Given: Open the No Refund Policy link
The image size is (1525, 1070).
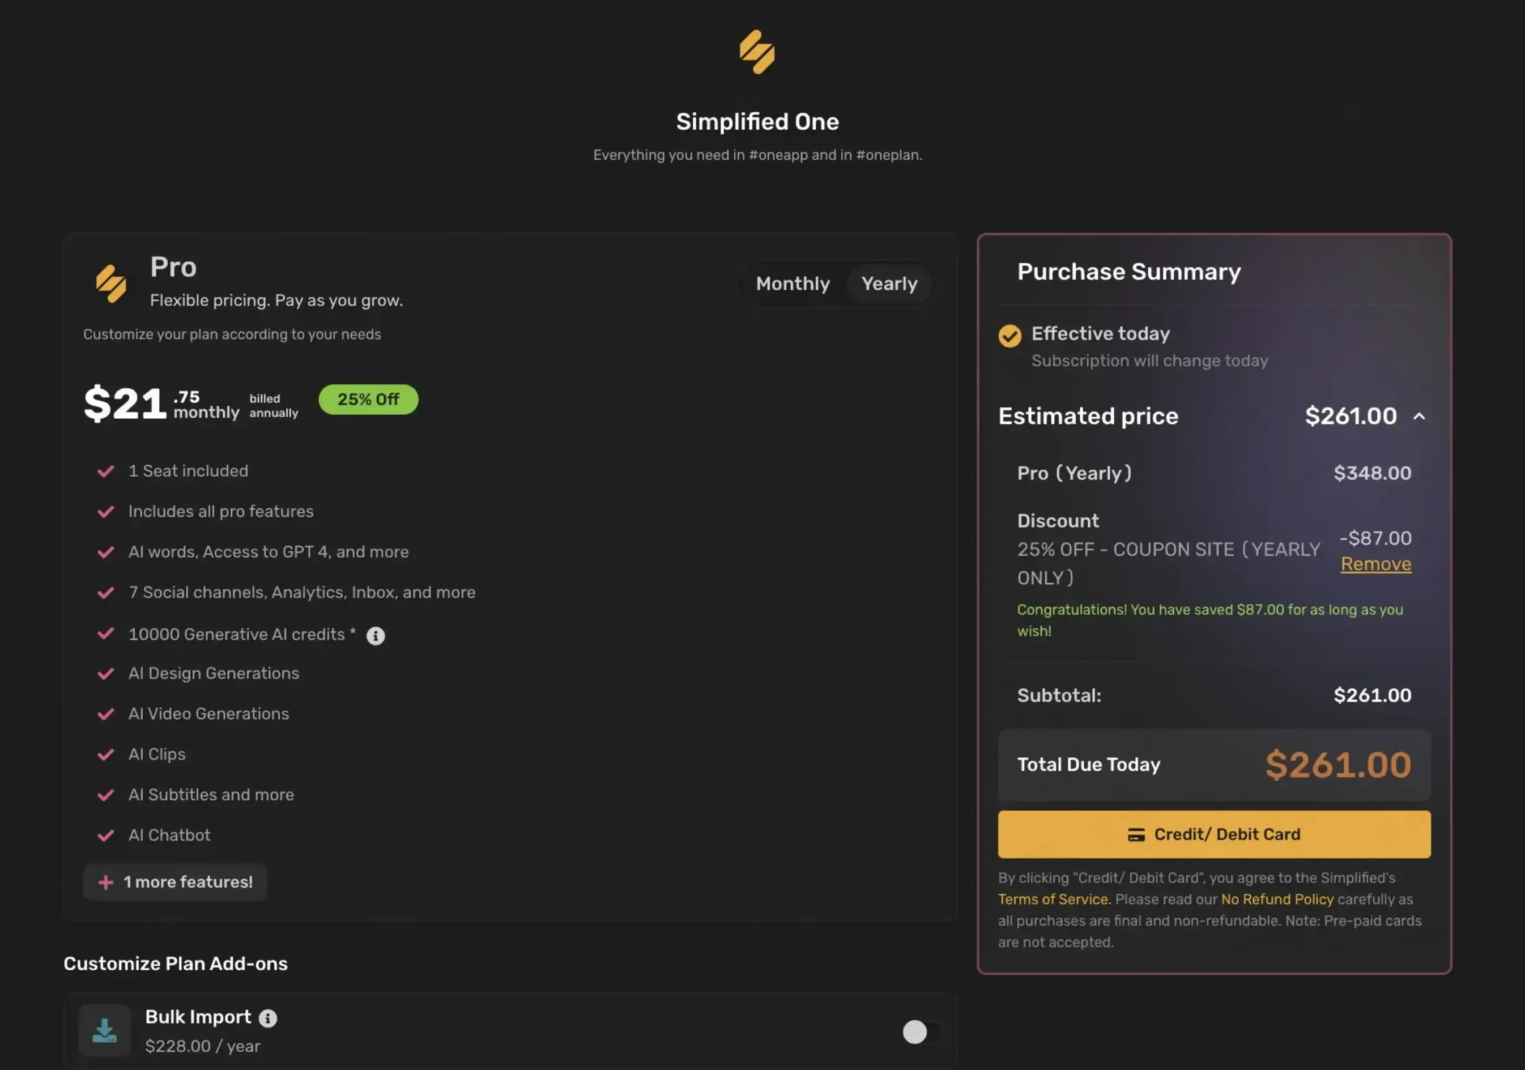Looking at the screenshot, I should click(1277, 899).
